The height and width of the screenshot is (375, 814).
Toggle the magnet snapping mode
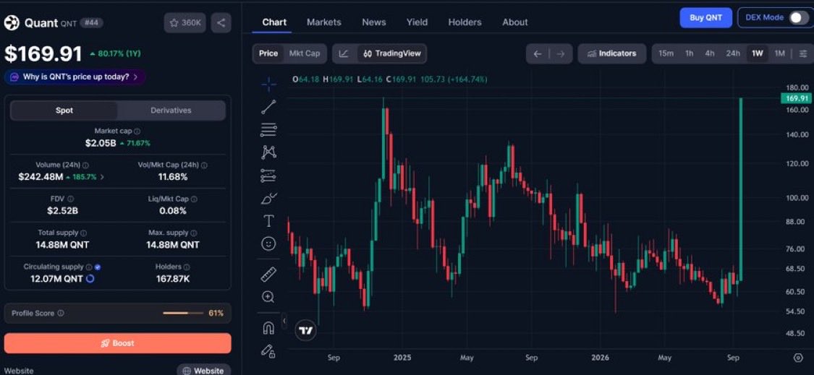(268, 328)
